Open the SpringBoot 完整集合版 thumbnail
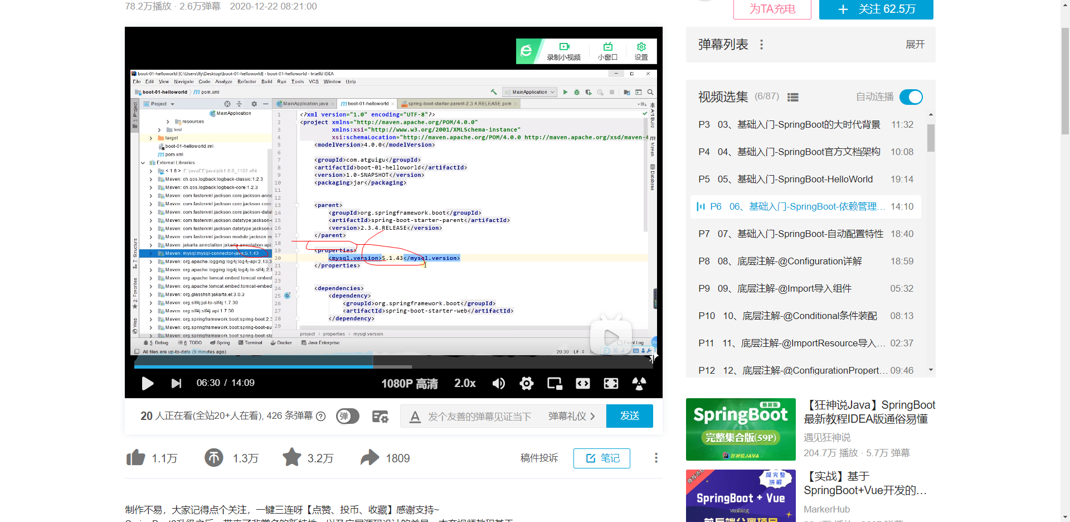 [x=741, y=429]
